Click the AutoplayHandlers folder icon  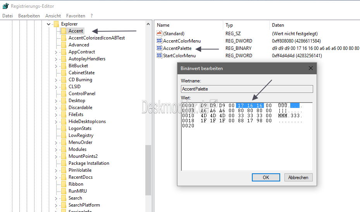(64, 59)
